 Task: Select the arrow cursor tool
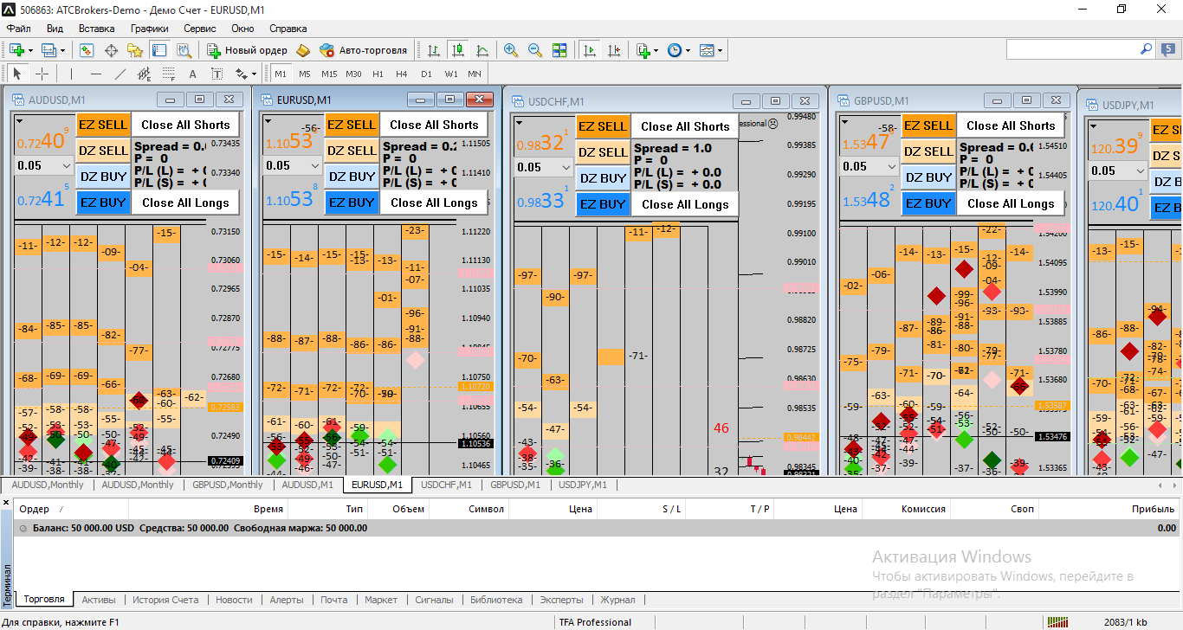17,74
